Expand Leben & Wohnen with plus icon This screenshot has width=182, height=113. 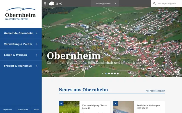pyautogui.click(x=37, y=55)
